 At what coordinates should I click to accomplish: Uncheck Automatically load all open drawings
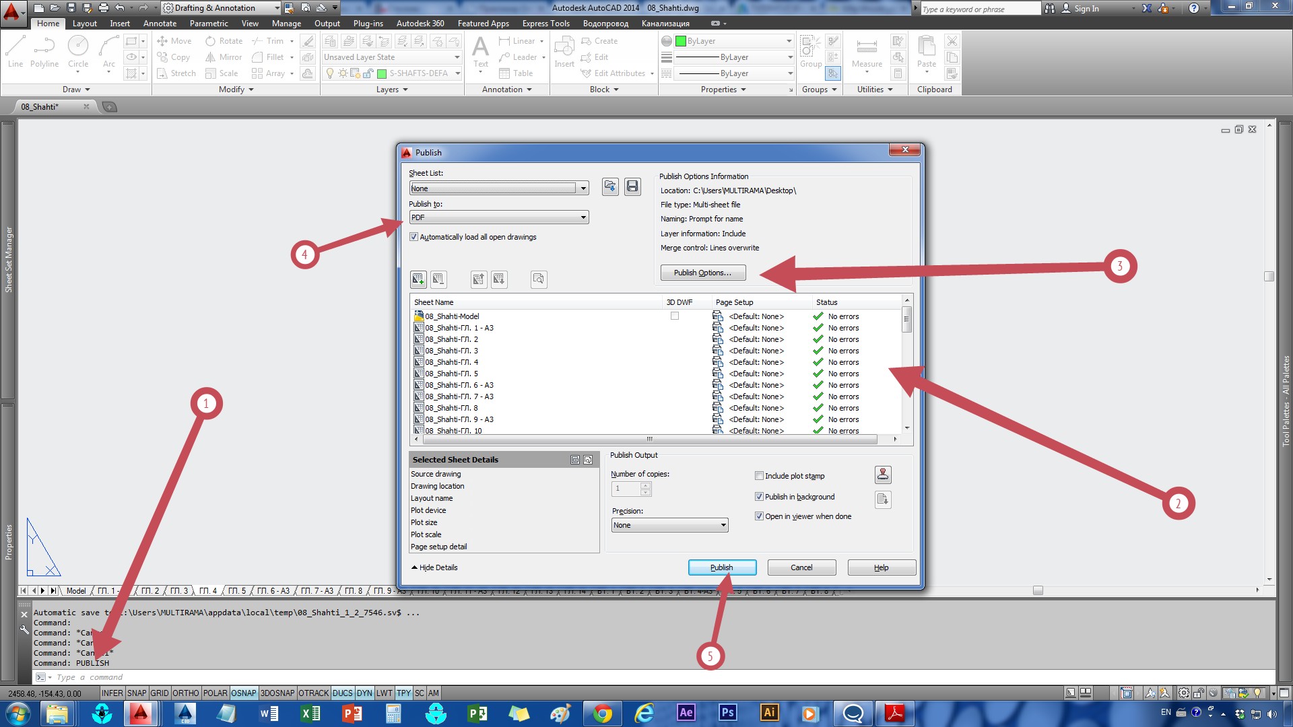[414, 237]
